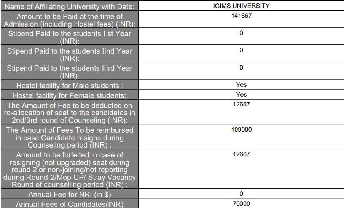Select the 0 value for IInd Year stipend

click(x=241, y=50)
